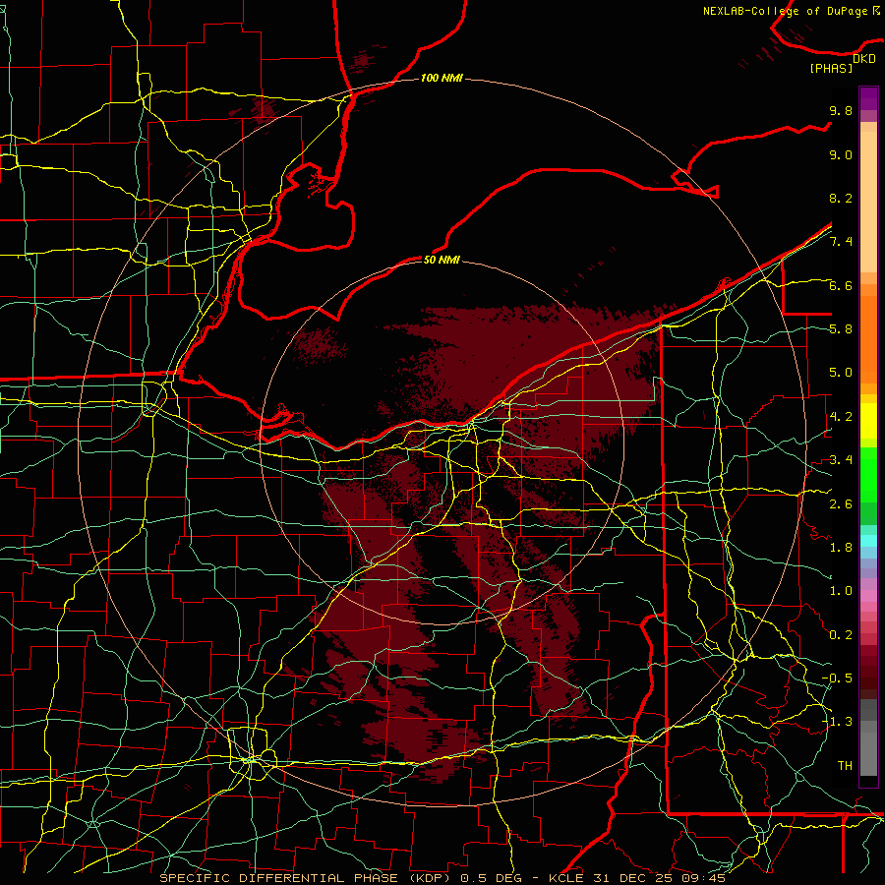Select the -0.5 value on the color scale
885x885 pixels.
click(x=837, y=678)
